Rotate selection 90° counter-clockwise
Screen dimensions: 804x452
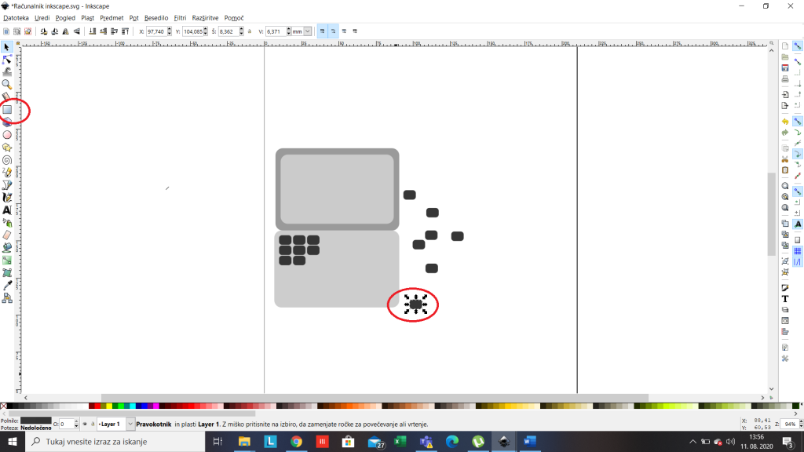44,31
